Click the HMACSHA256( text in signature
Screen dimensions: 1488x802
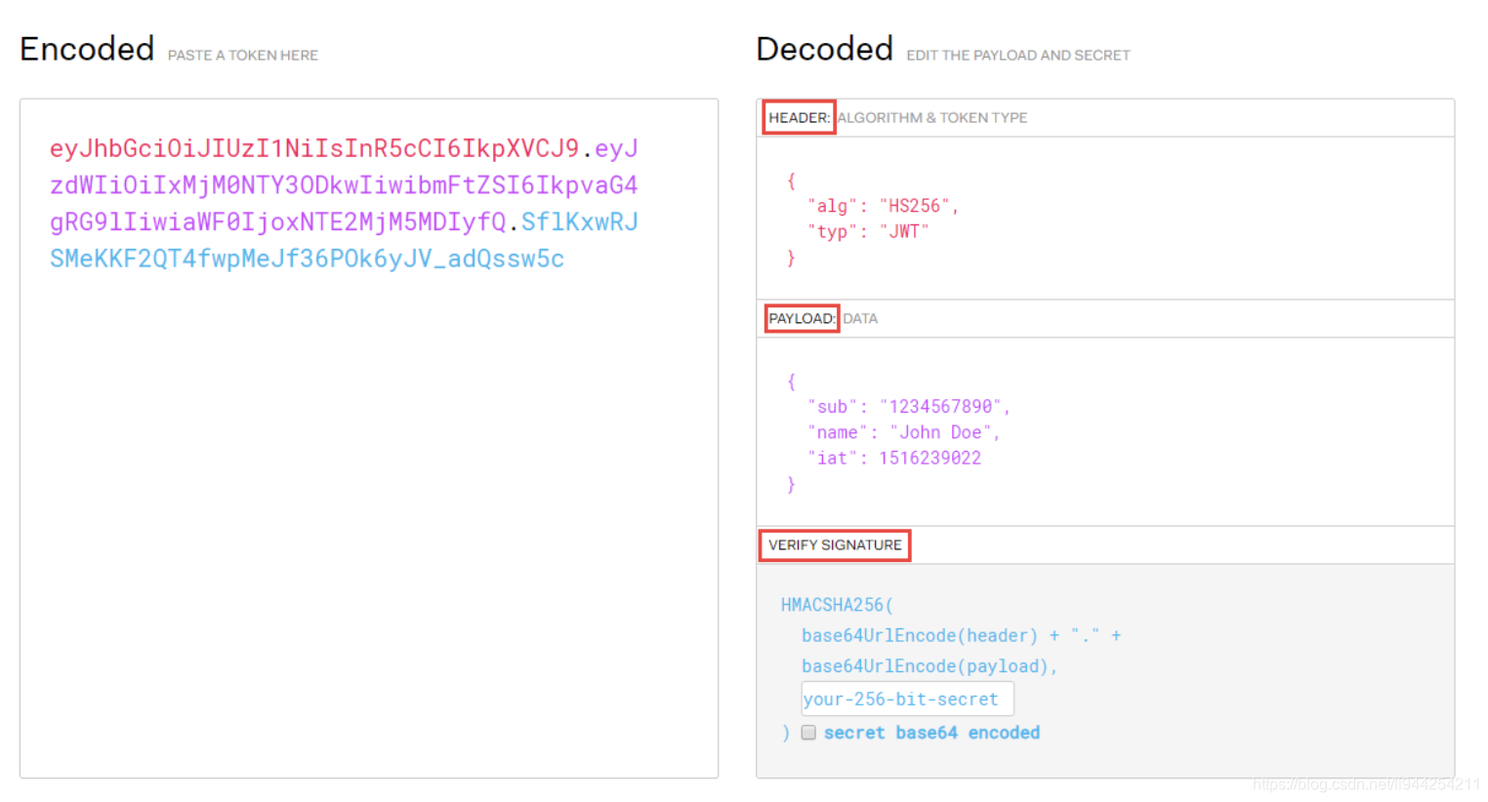coord(837,605)
